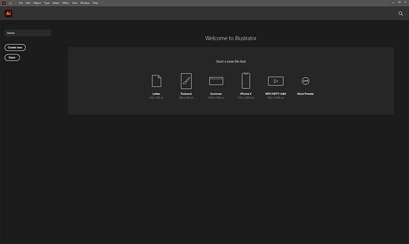409x244 pixels.
Task: Select the Home tab in the sidebar
Action: [28, 33]
